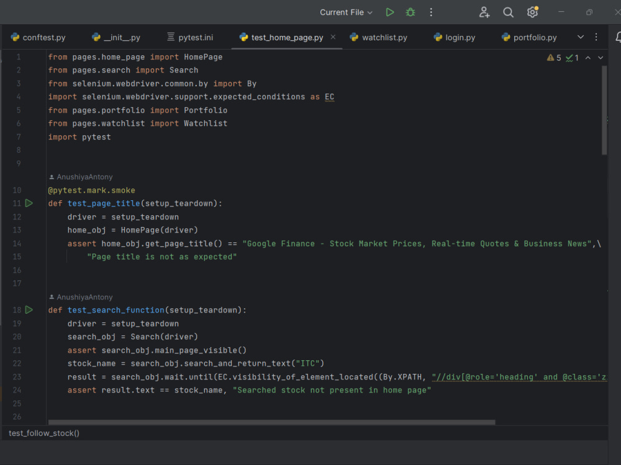Open the notifications bell panel
Image resolution: width=621 pixels, height=465 pixels.
[x=619, y=38]
